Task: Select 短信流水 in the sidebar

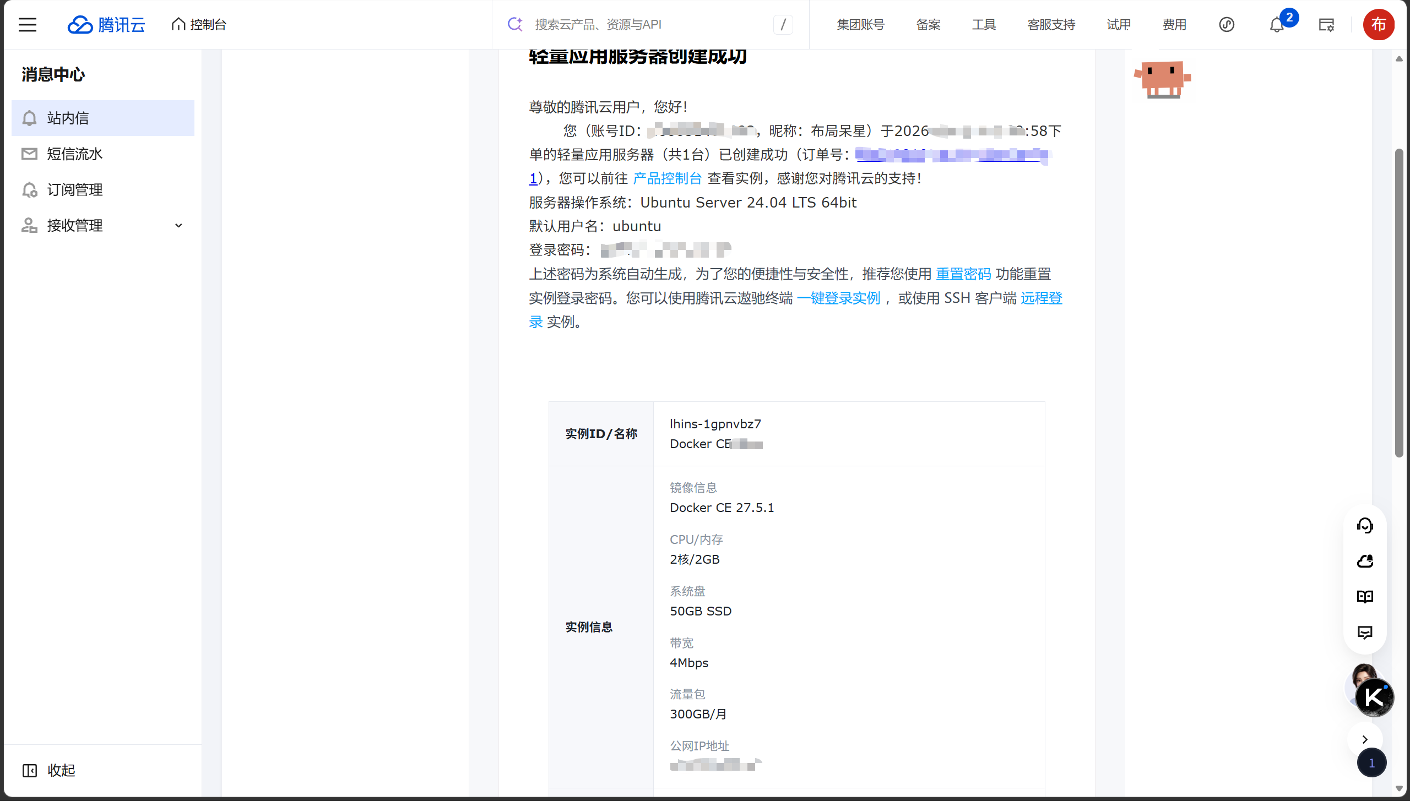Action: click(103, 154)
